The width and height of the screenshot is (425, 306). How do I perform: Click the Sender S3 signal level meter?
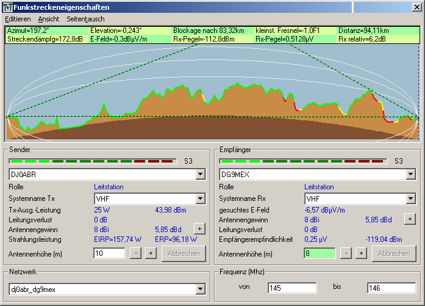[x=93, y=161]
